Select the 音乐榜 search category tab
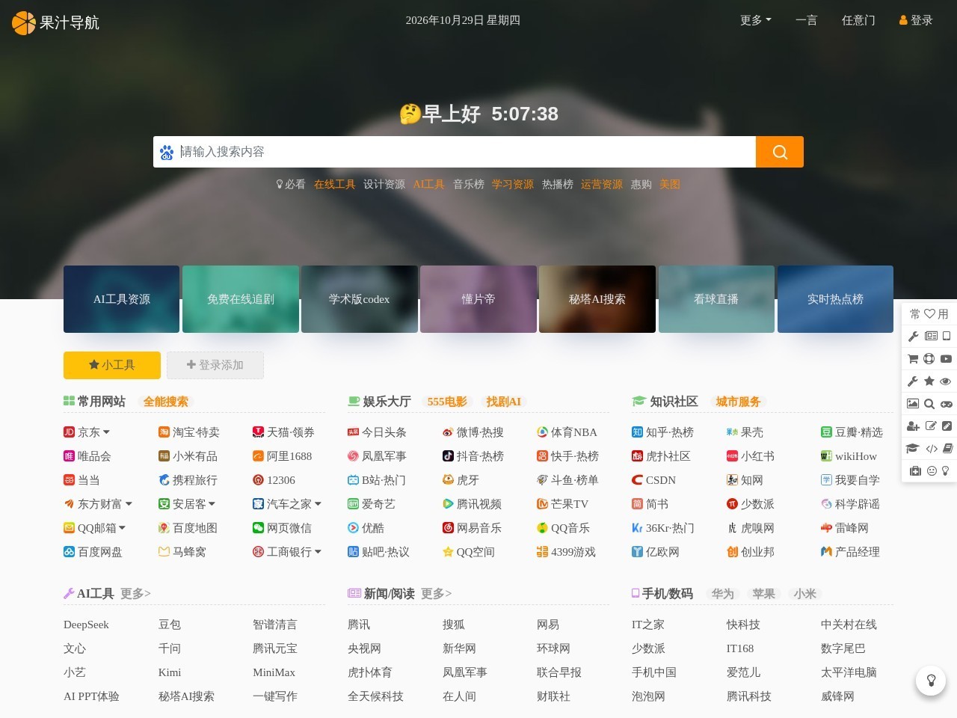This screenshot has width=957, height=718. pyautogui.click(x=469, y=184)
